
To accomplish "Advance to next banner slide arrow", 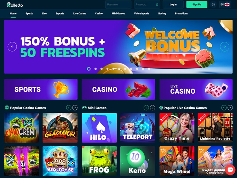I will pyautogui.click(x=224, y=47).
